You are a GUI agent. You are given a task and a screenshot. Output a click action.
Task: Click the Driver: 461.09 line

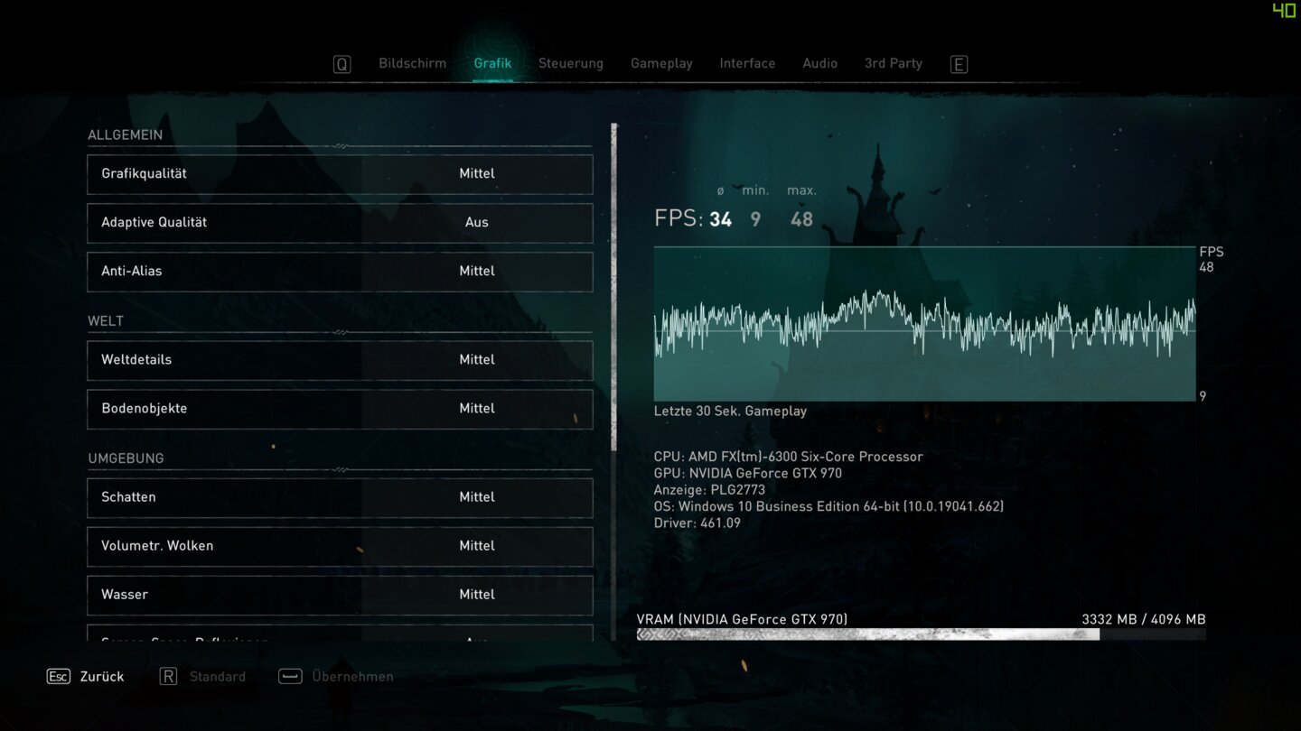pyautogui.click(x=697, y=523)
